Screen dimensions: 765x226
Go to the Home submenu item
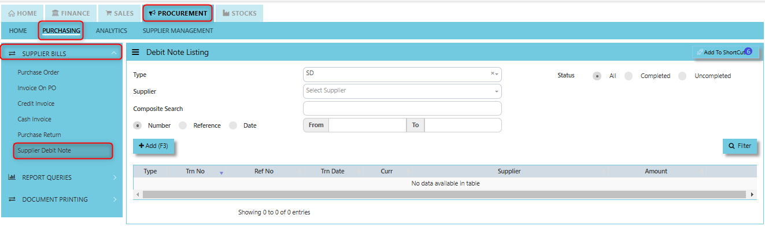pyautogui.click(x=18, y=31)
